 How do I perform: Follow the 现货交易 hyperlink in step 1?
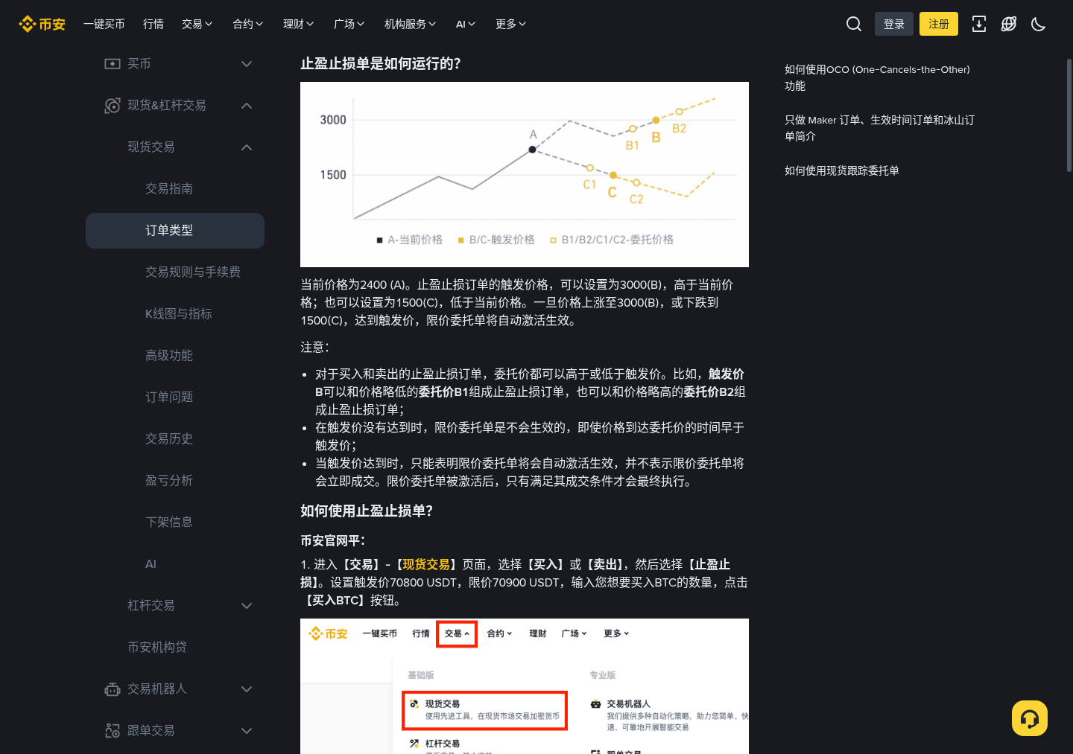coord(426,564)
